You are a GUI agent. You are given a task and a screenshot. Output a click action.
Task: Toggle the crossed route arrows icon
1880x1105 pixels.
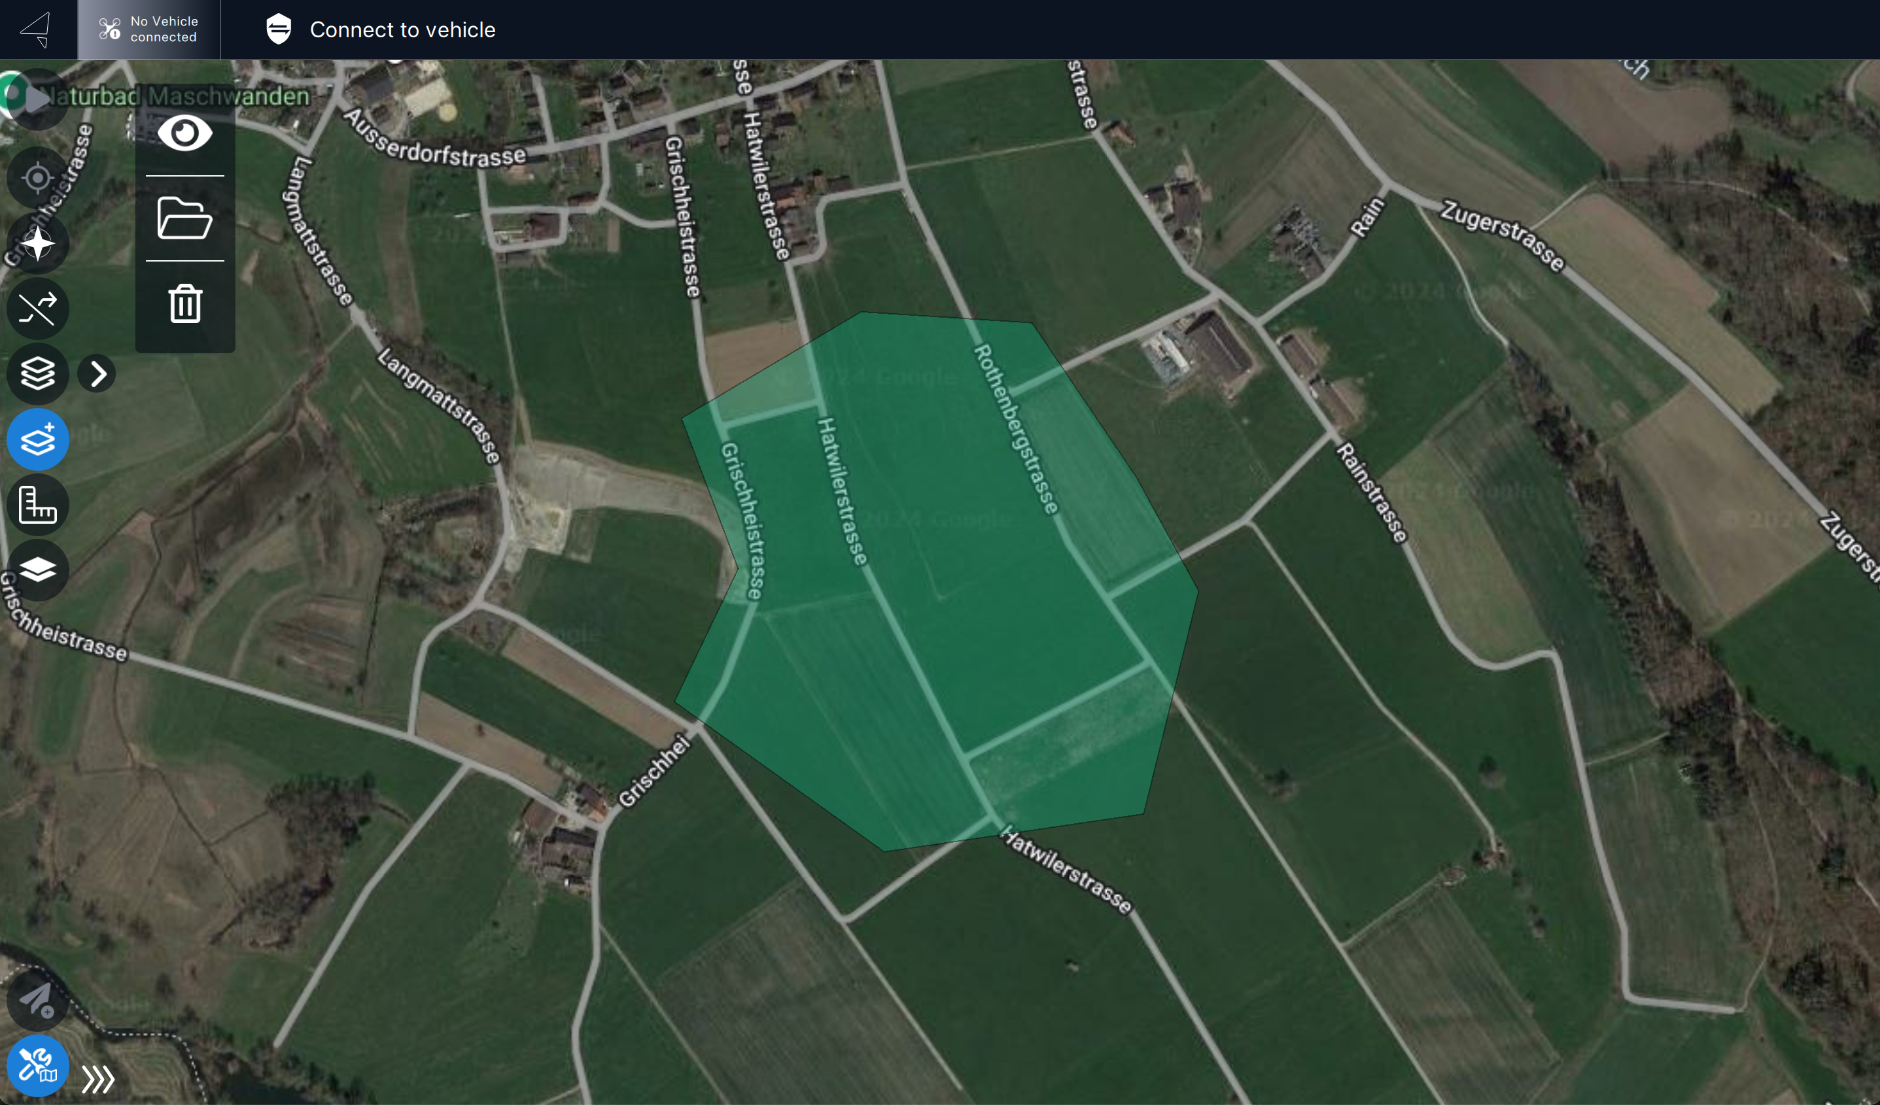(x=37, y=308)
